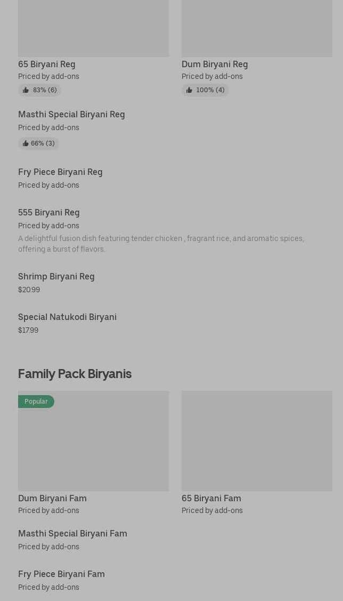343x601 pixels.
Task: Select the 65 Biryani Reg title
Action: pyautogui.click(x=47, y=64)
